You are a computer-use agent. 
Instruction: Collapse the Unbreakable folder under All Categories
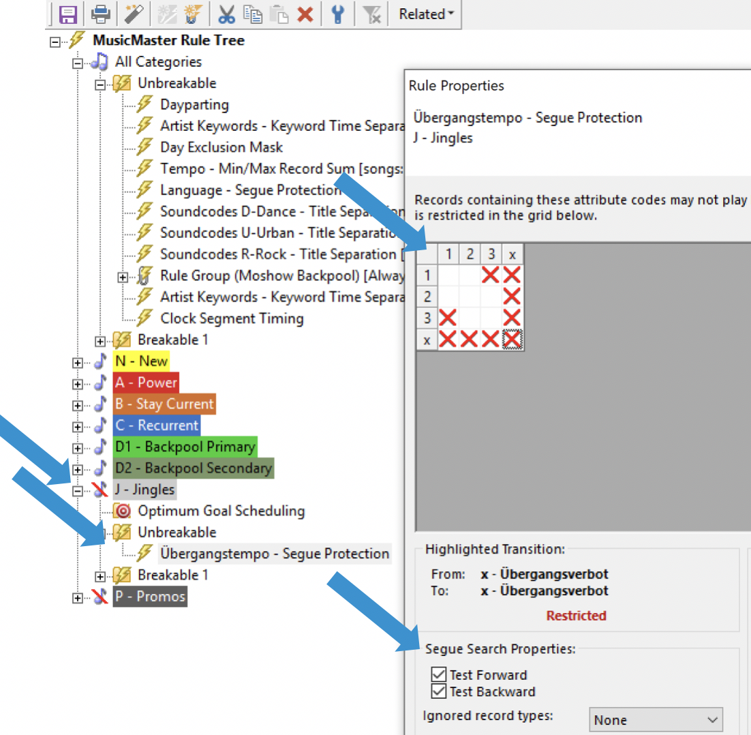pyautogui.click(x=100, y=85)
